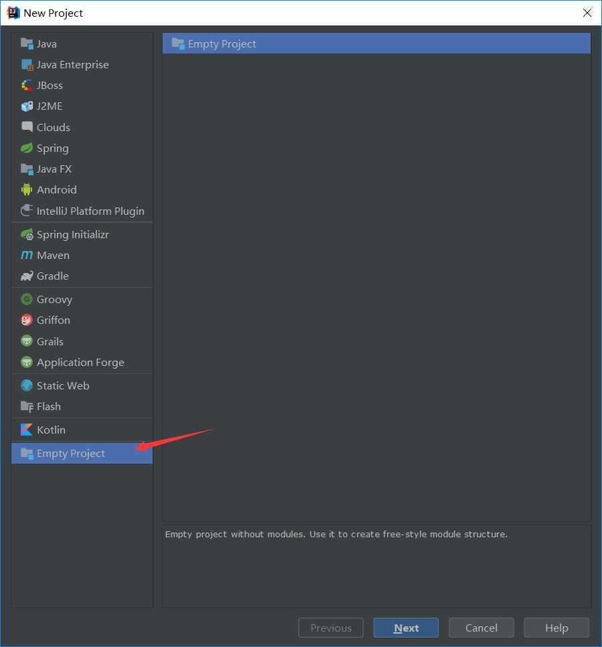
Task: Pick Groovy from the list
Action: pos(82,299)
